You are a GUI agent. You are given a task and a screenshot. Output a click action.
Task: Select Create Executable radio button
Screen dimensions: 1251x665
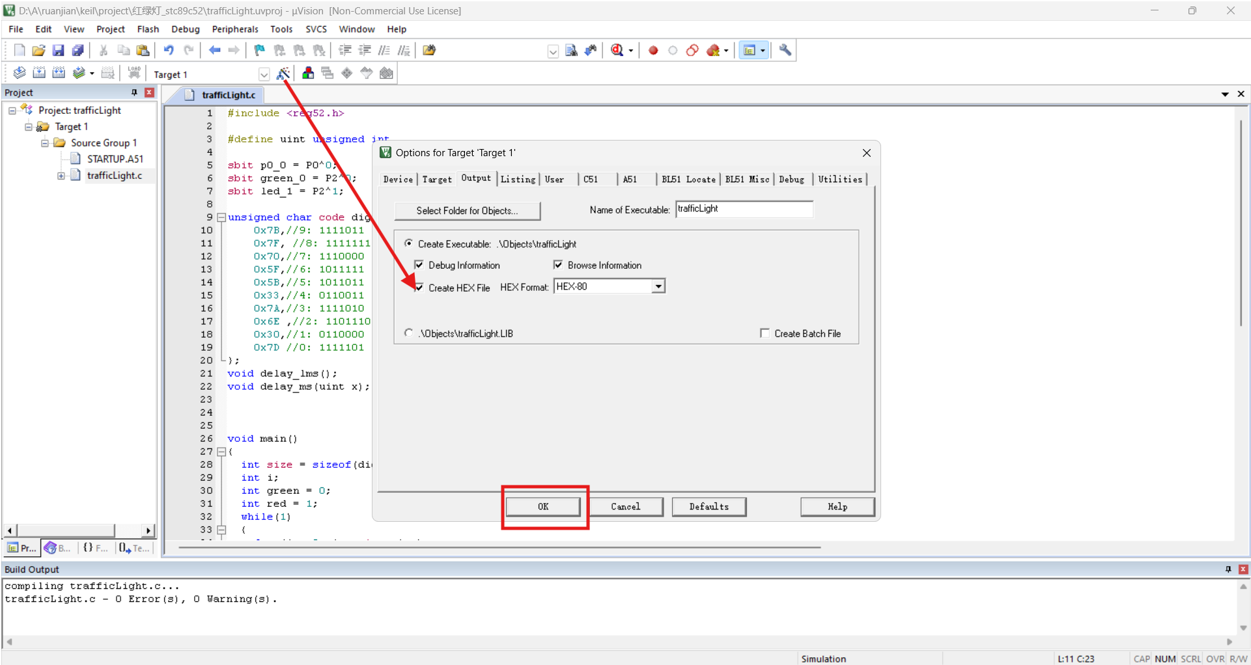[408, 243]
